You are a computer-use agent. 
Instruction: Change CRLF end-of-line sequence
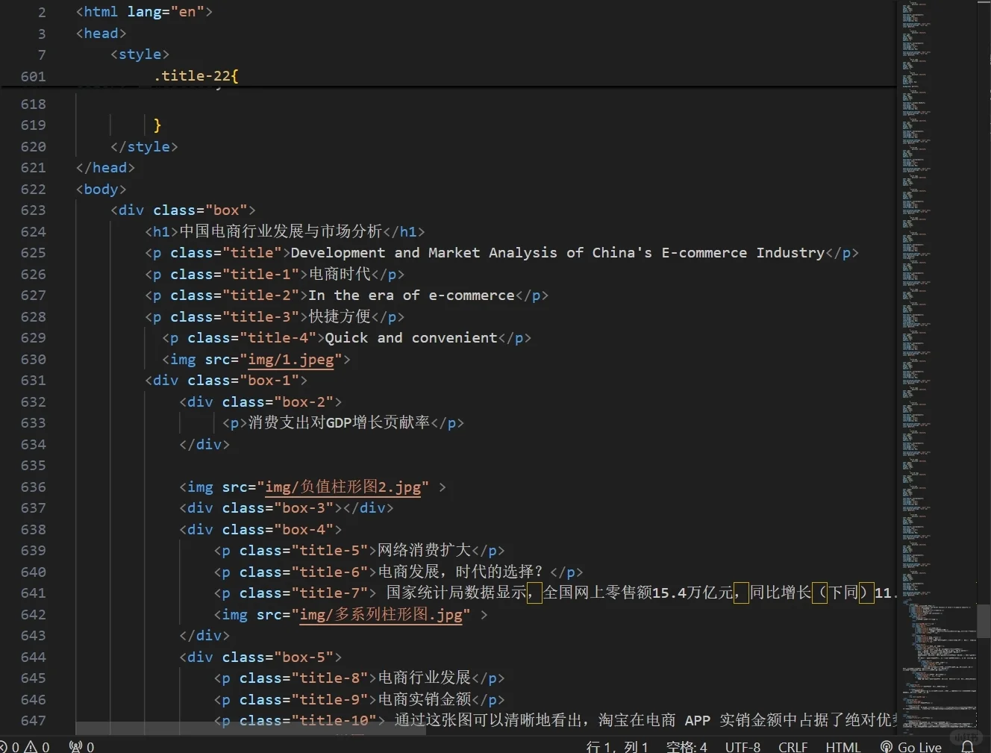point(793,747)
